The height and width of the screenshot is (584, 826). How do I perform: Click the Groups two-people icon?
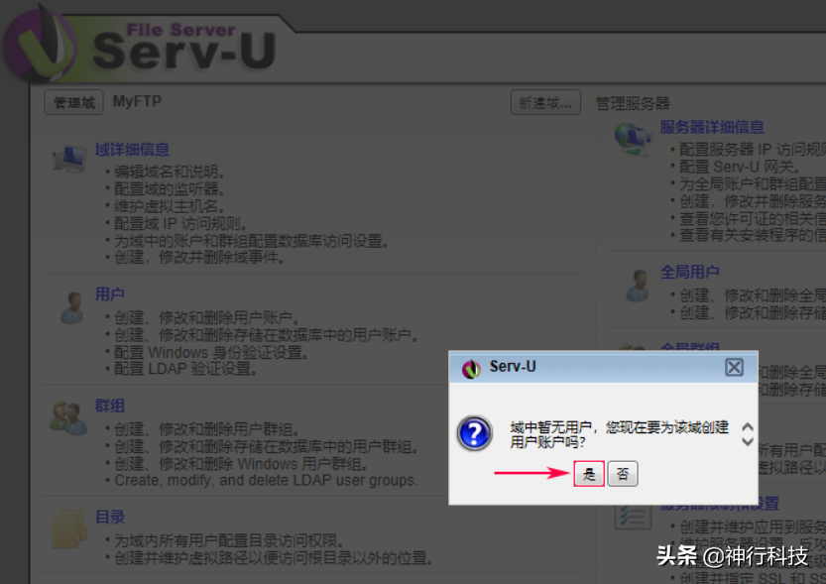pos(68,417)
